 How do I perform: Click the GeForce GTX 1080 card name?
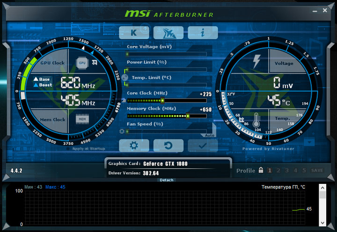pyautogui.click(x=165, y=164)
